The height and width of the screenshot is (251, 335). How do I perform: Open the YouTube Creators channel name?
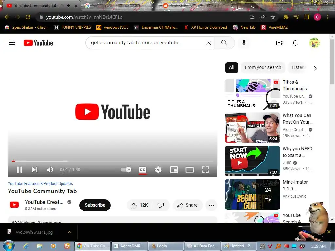tap(44, 202)
